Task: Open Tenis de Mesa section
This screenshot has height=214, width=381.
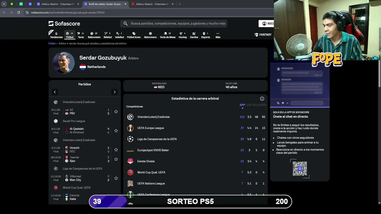Action: [168, 35]
